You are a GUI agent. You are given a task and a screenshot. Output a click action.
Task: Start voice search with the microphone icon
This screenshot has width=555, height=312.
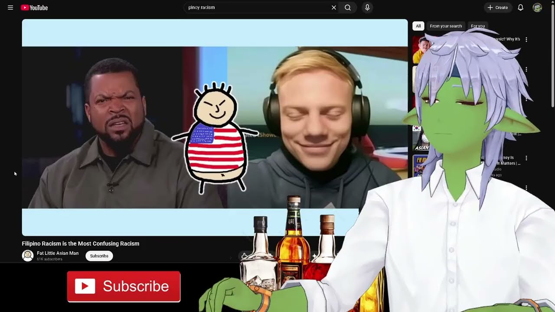click(367, 7)
